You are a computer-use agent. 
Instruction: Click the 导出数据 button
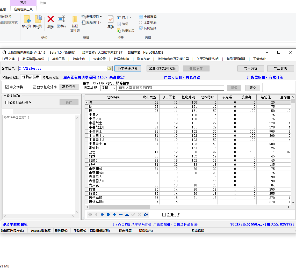[x=280, y=68]
